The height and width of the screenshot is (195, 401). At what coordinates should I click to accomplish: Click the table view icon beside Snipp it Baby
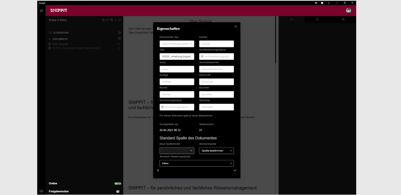pyautogui.click(x=111, y=20)
